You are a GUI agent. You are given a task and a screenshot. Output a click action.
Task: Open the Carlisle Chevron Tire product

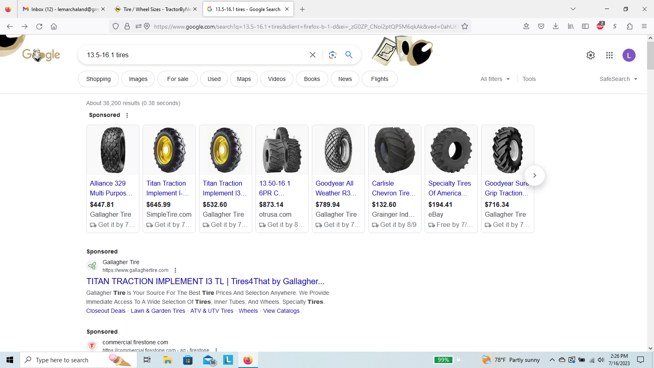tap(394, 188)
